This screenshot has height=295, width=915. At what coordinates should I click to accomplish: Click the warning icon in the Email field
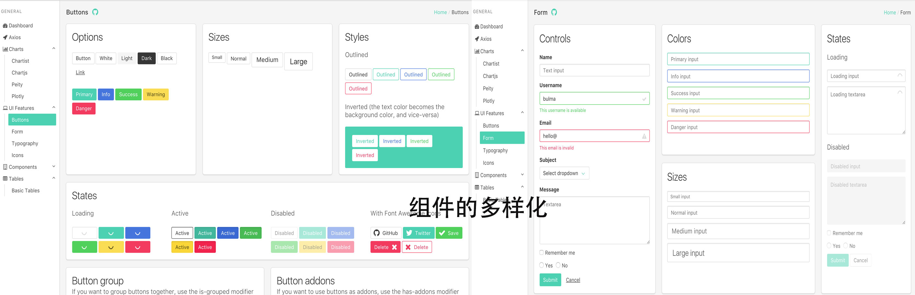(x=644, y=136)
